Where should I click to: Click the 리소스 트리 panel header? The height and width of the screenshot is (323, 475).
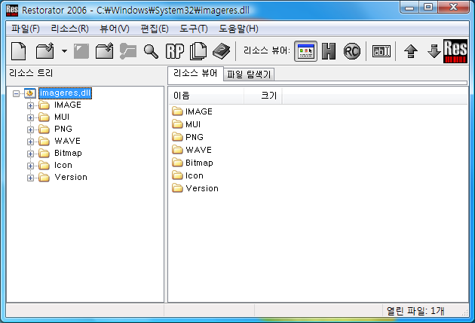[x=31, y=73]
